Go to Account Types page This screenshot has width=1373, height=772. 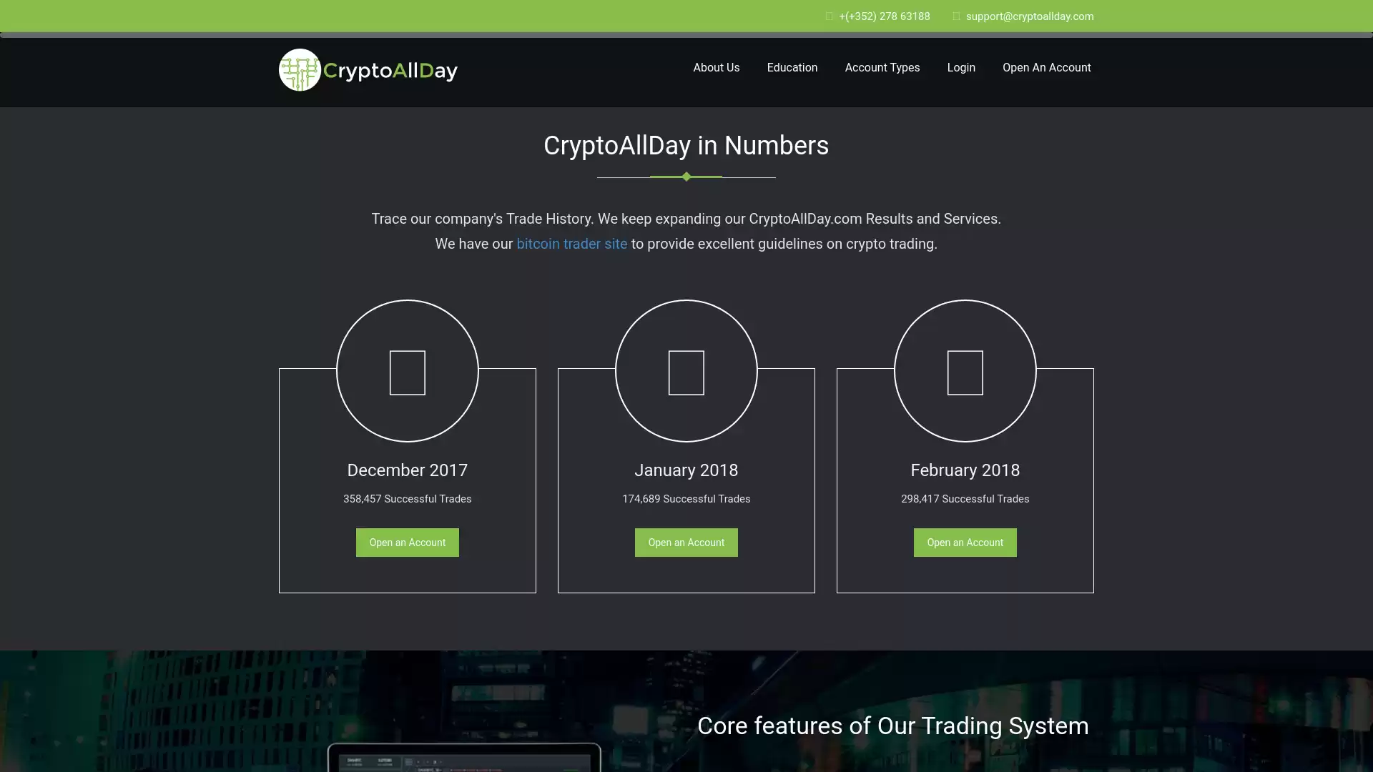coord(882,68)
